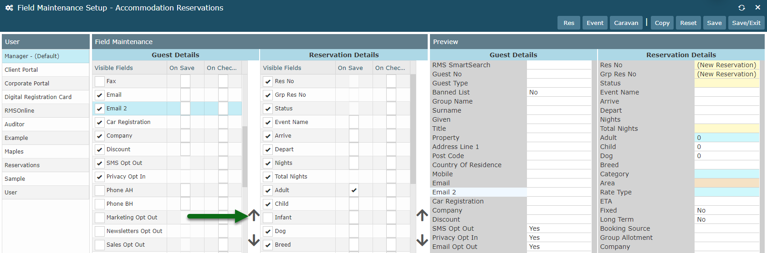Viewport: 767px width, 253px height.
Task: Click the Save button
Action: [x=714, y=23]
